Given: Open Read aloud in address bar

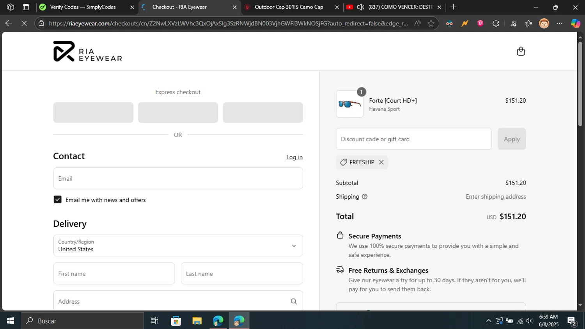Looking at the screenshot, I should click(417, 23).
